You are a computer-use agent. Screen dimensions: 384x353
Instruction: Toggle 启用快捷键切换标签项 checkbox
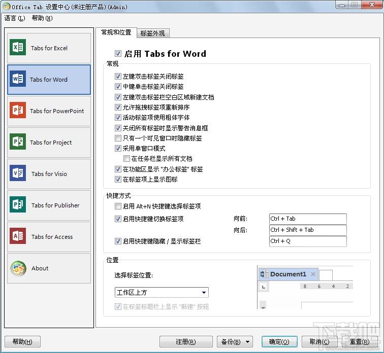pos(118,219)
